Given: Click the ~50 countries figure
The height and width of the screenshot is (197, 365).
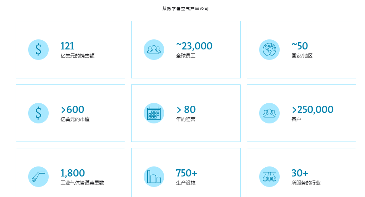Looking at the screenshot, I should tap(299, 46).
